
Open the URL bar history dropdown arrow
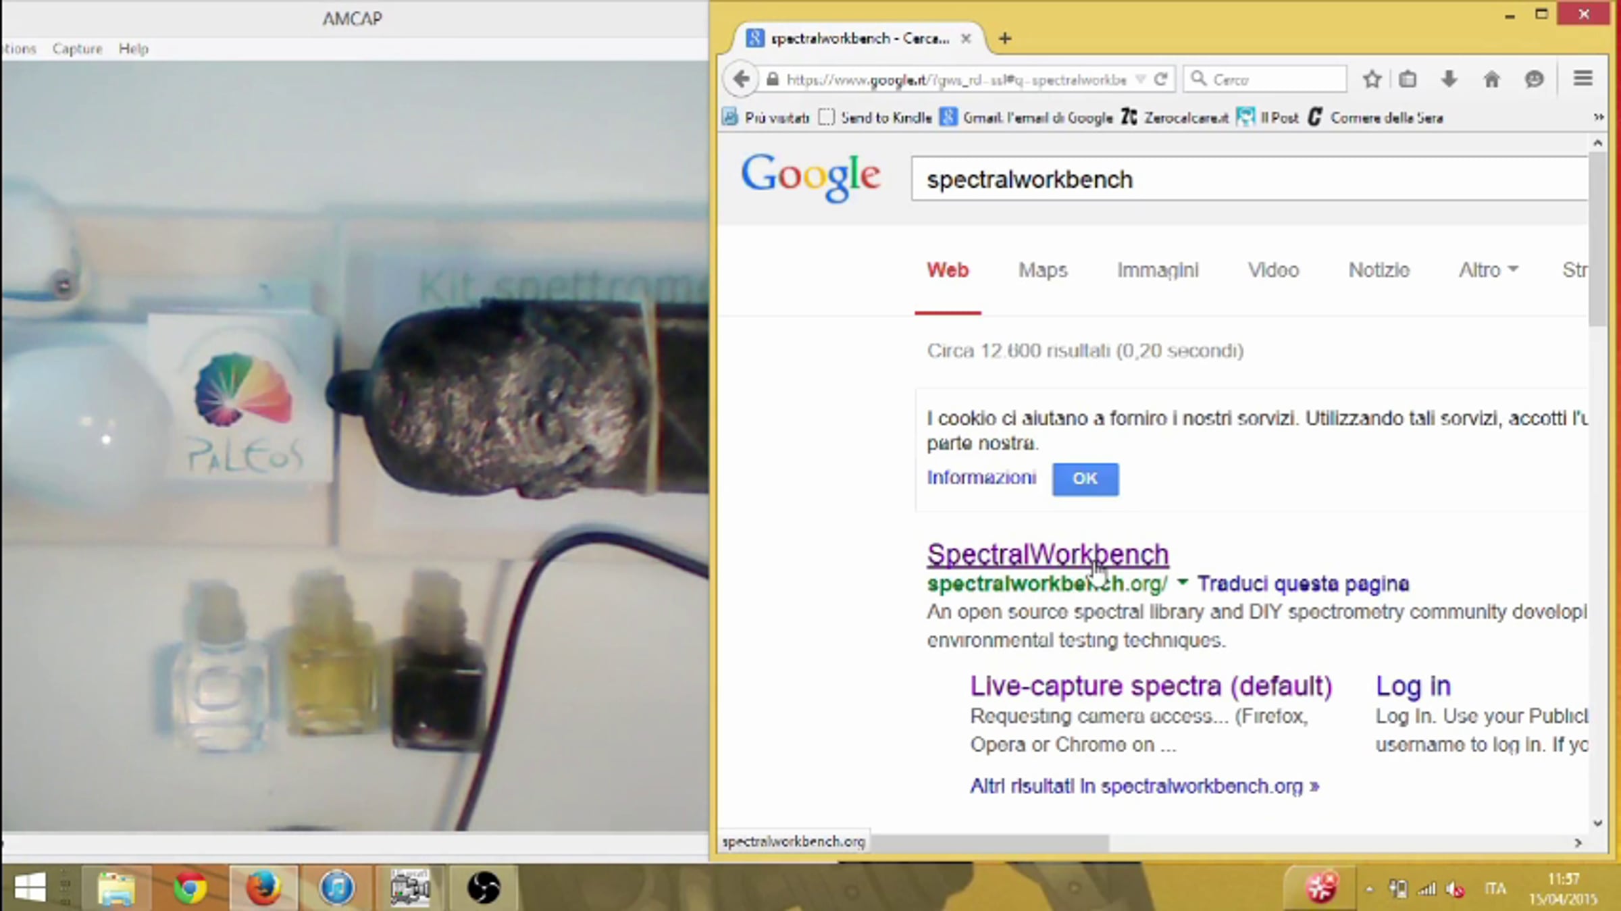point(1141,79)
